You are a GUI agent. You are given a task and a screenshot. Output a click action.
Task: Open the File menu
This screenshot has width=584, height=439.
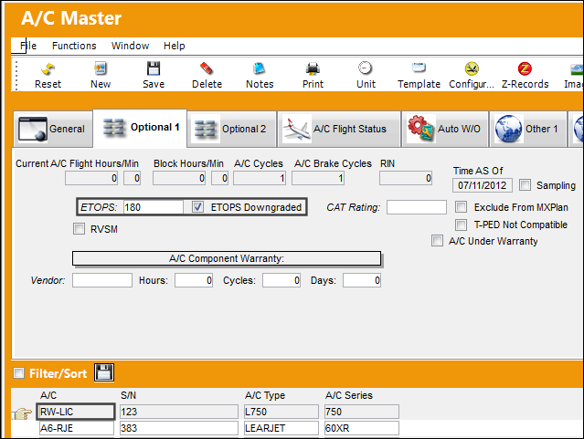pos(28,46)
